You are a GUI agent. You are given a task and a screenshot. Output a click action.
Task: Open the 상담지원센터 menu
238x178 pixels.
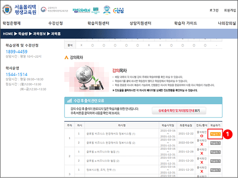(x=140, y=23)
